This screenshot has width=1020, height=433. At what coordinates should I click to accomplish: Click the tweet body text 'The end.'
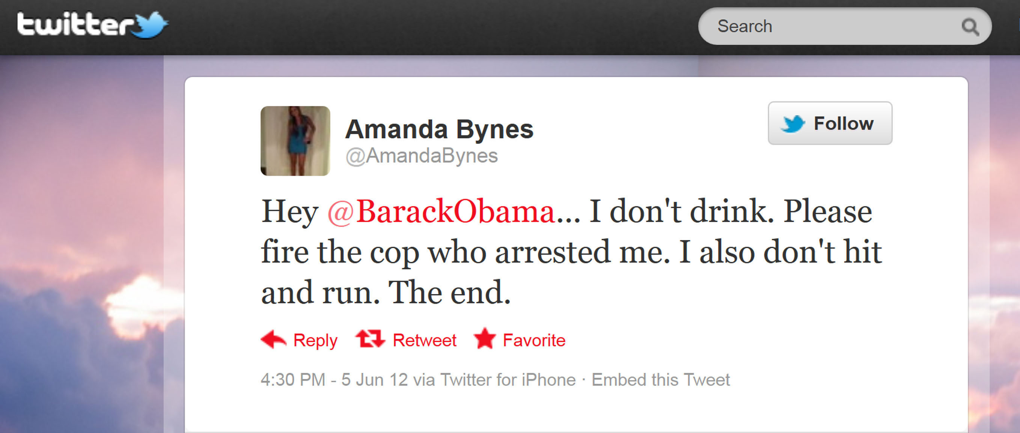click(449, 293)
